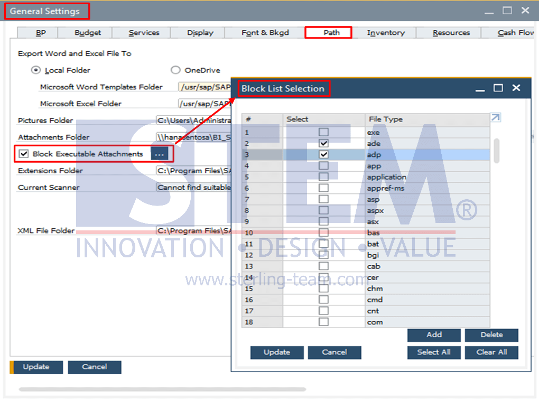Minimize the General Settings window
The image size is (539, 400).
[x=489, y=12]
